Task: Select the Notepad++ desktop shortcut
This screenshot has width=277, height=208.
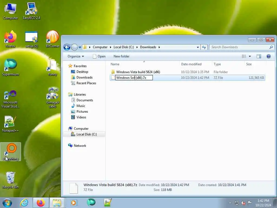Action: (11, 124)
